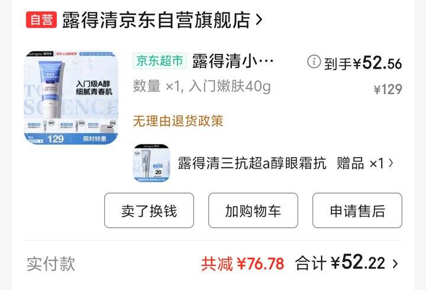The width and height of the screenshot is (426, 290).
Task: Tap the 露得清三抗超a醇眼霜抗 gift name
Action: [252, 163]
